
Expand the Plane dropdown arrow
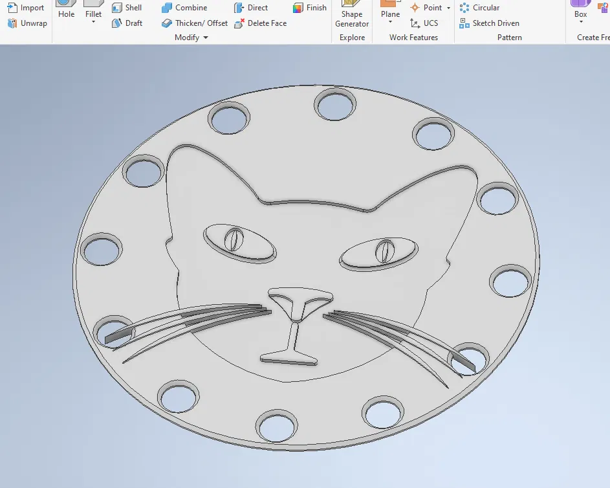(390, 22)
